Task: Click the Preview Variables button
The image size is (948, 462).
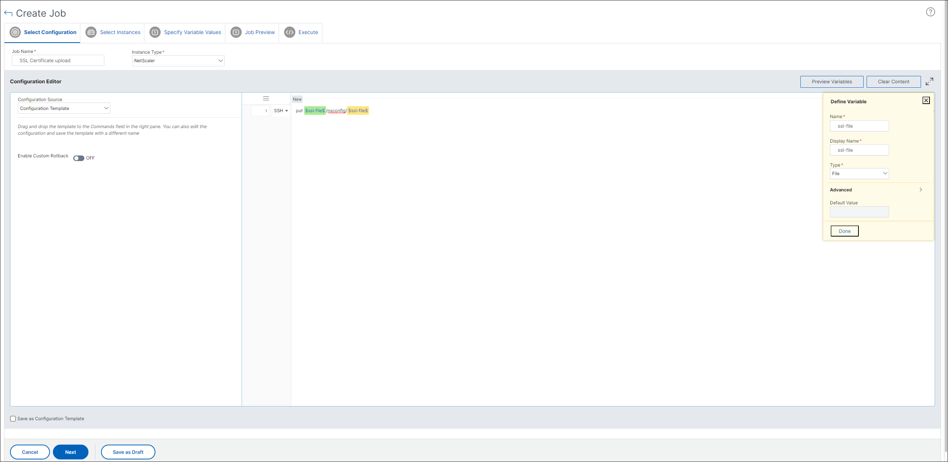Action: 832,82
